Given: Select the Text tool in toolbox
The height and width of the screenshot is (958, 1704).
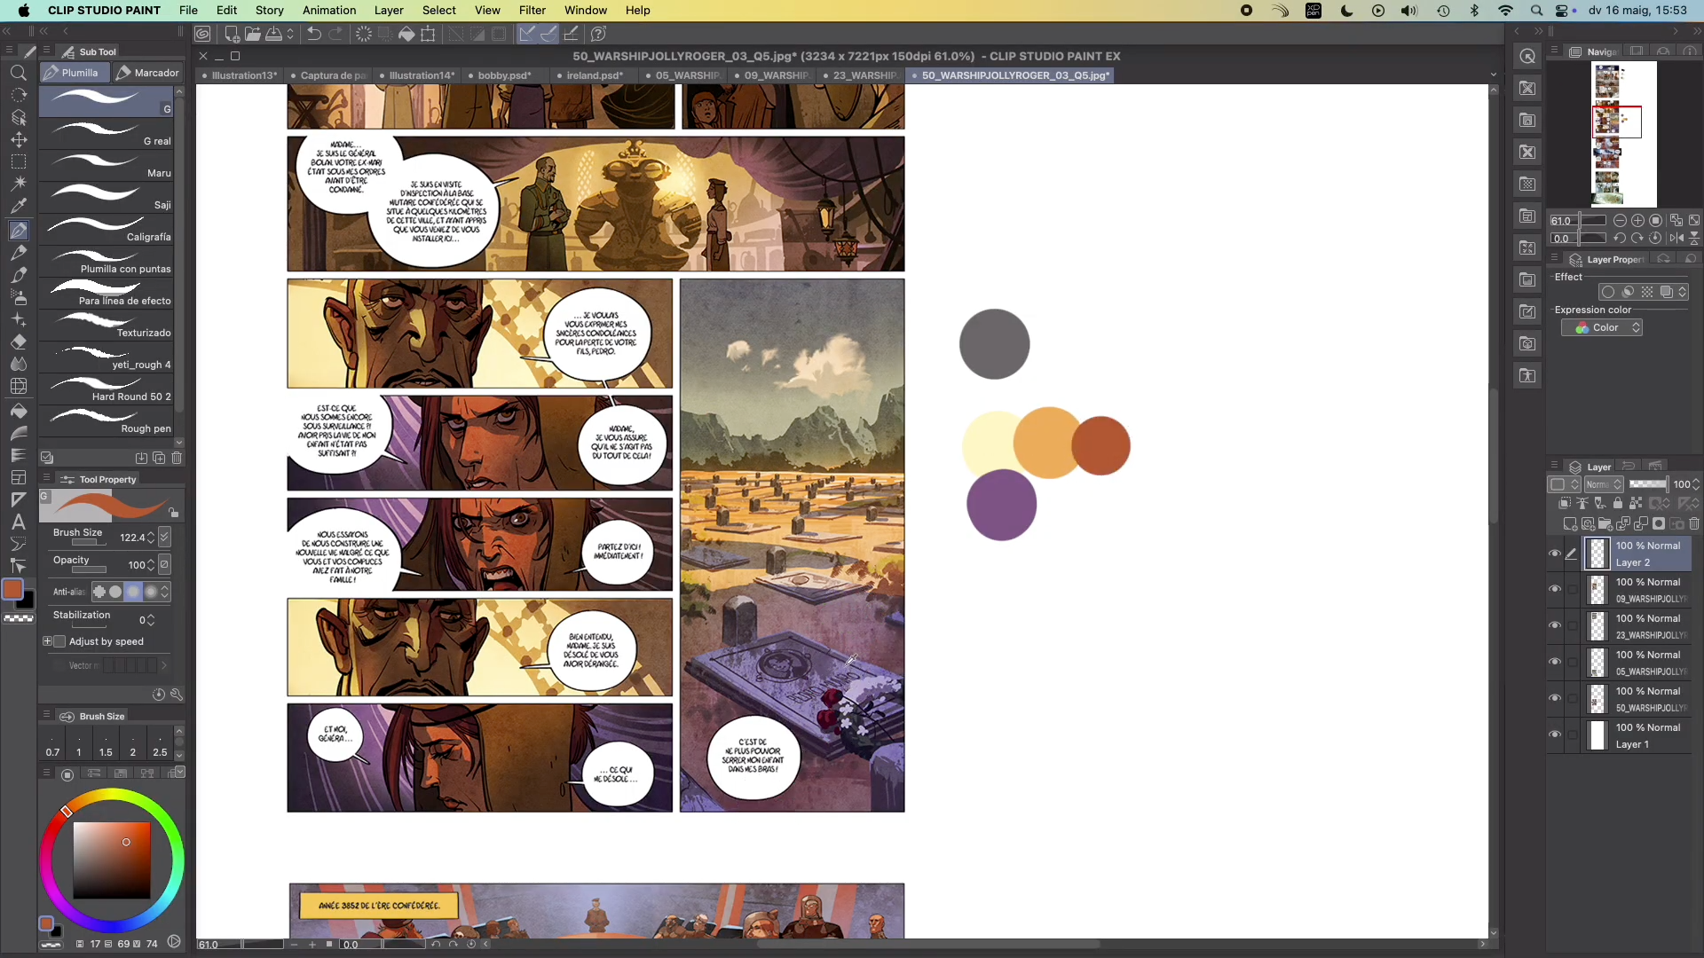Looking at the screenshot, I should tap(18, 522).
